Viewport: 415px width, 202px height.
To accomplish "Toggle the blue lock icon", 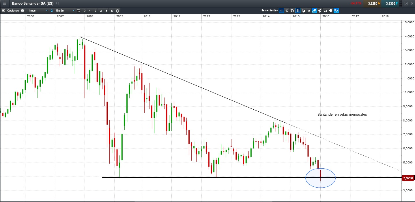I will 52,11.
